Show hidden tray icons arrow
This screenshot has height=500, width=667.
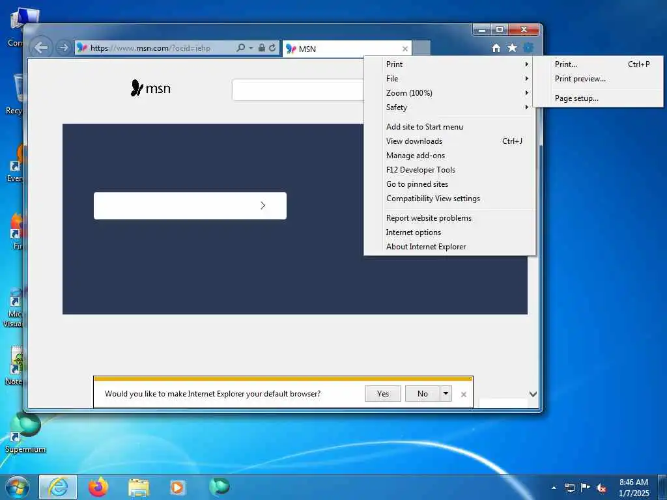click(554, 488)
